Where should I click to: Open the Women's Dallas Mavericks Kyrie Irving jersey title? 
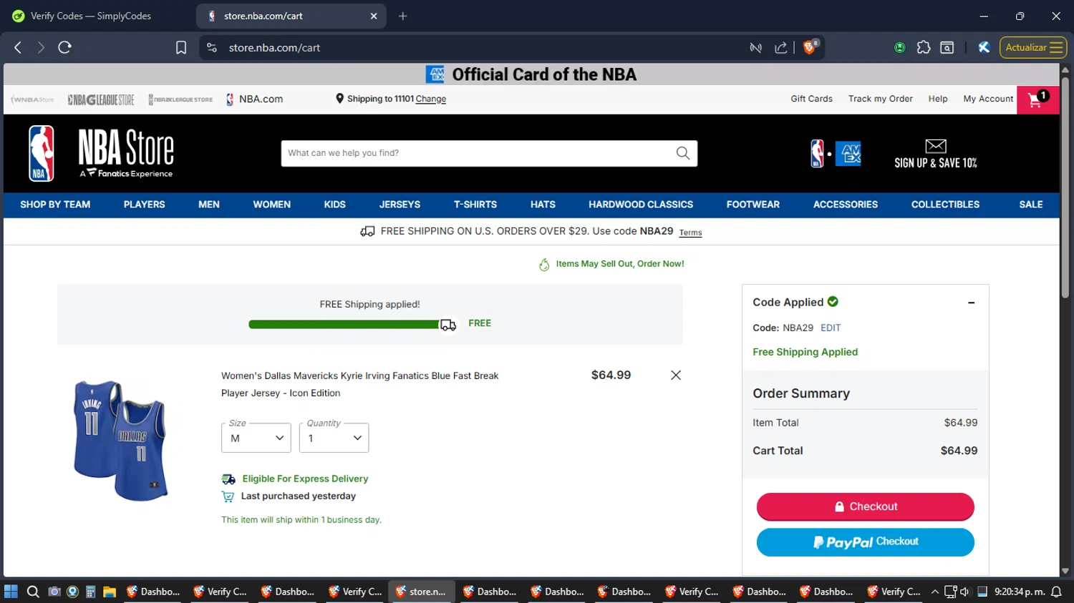(359, 384)
